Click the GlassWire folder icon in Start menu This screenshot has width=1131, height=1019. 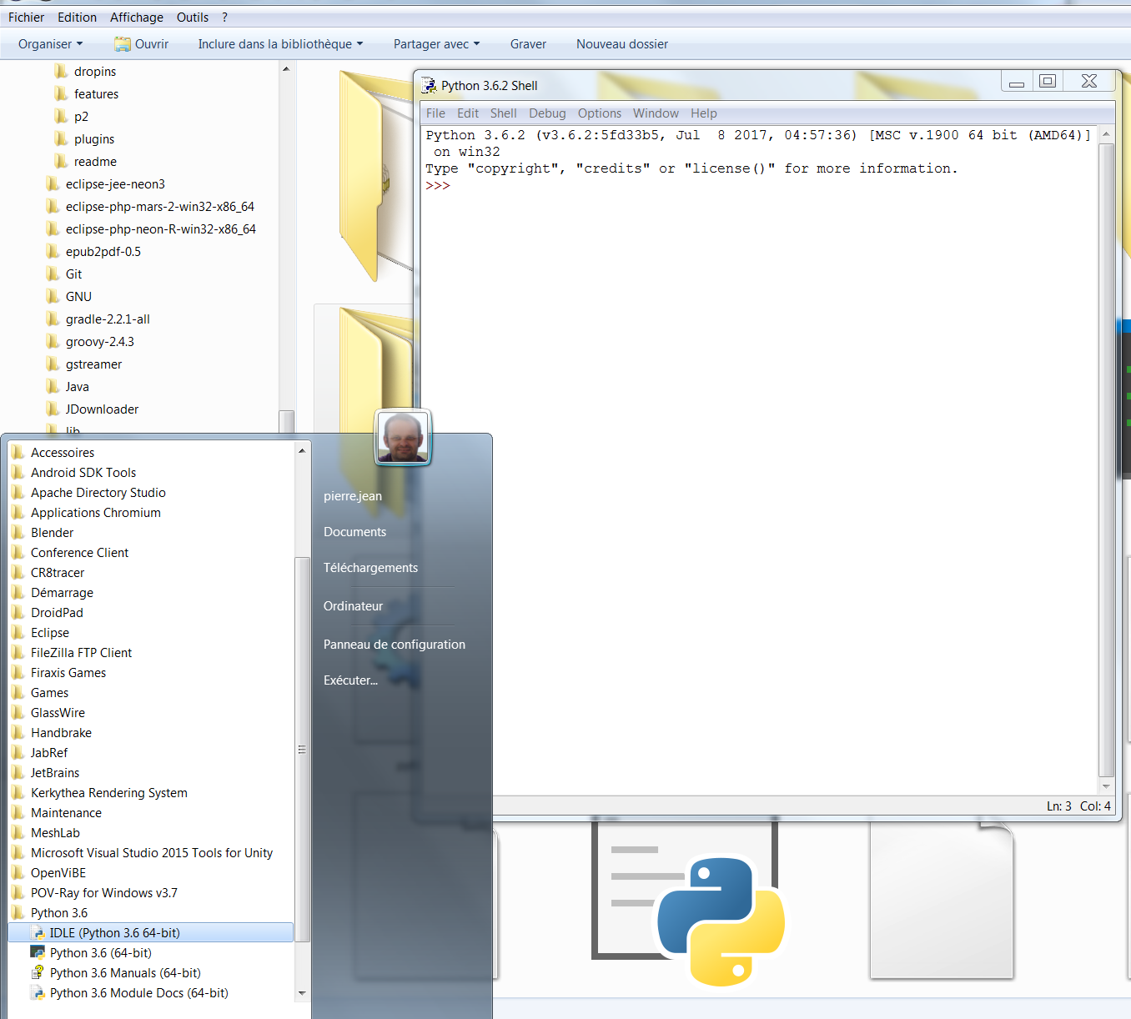click(18, 712)
